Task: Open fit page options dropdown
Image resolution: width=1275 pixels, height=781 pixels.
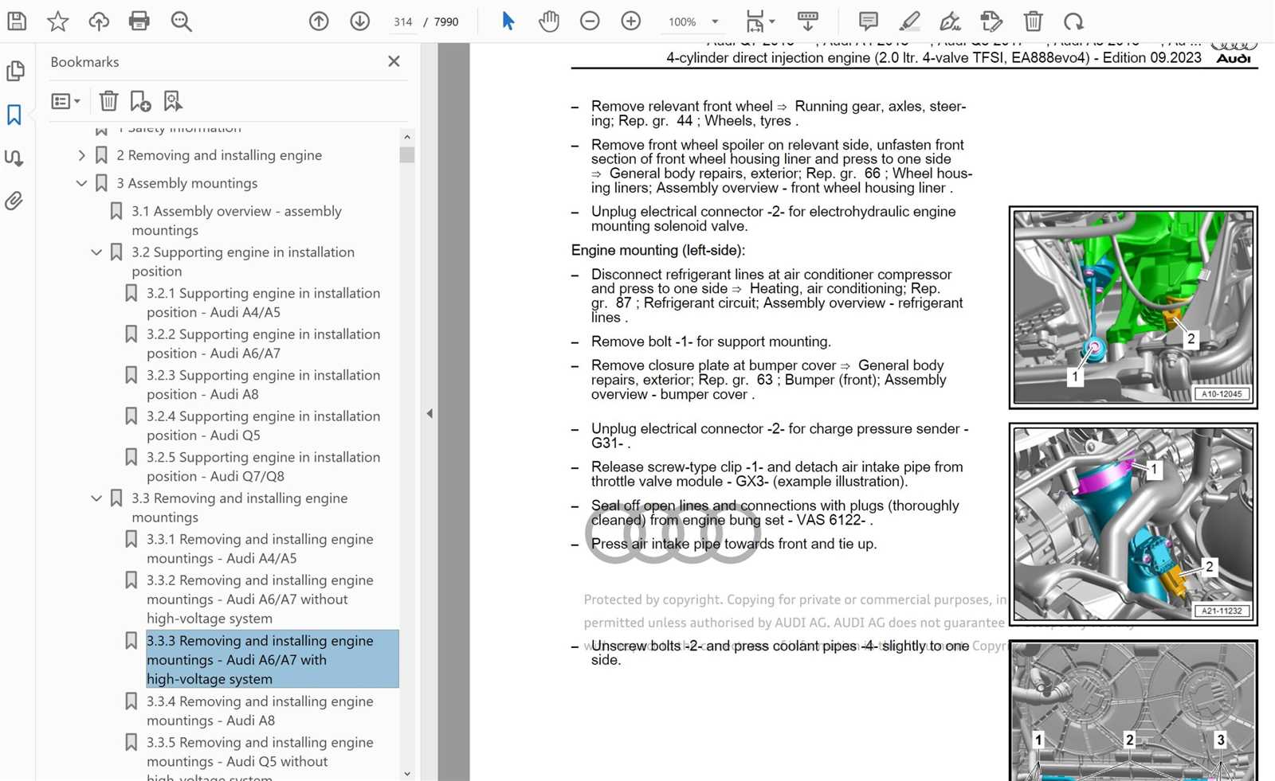Action: 760,21
